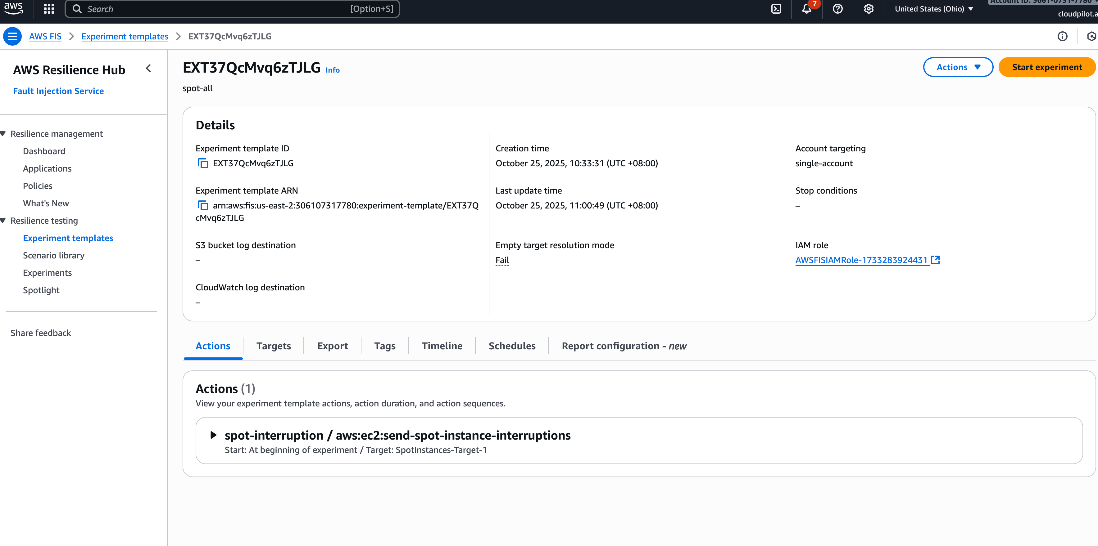Click the info circle icon near the top right
The height and width of the screenshot is (546, 1098).
click(x=1063, y=36)
